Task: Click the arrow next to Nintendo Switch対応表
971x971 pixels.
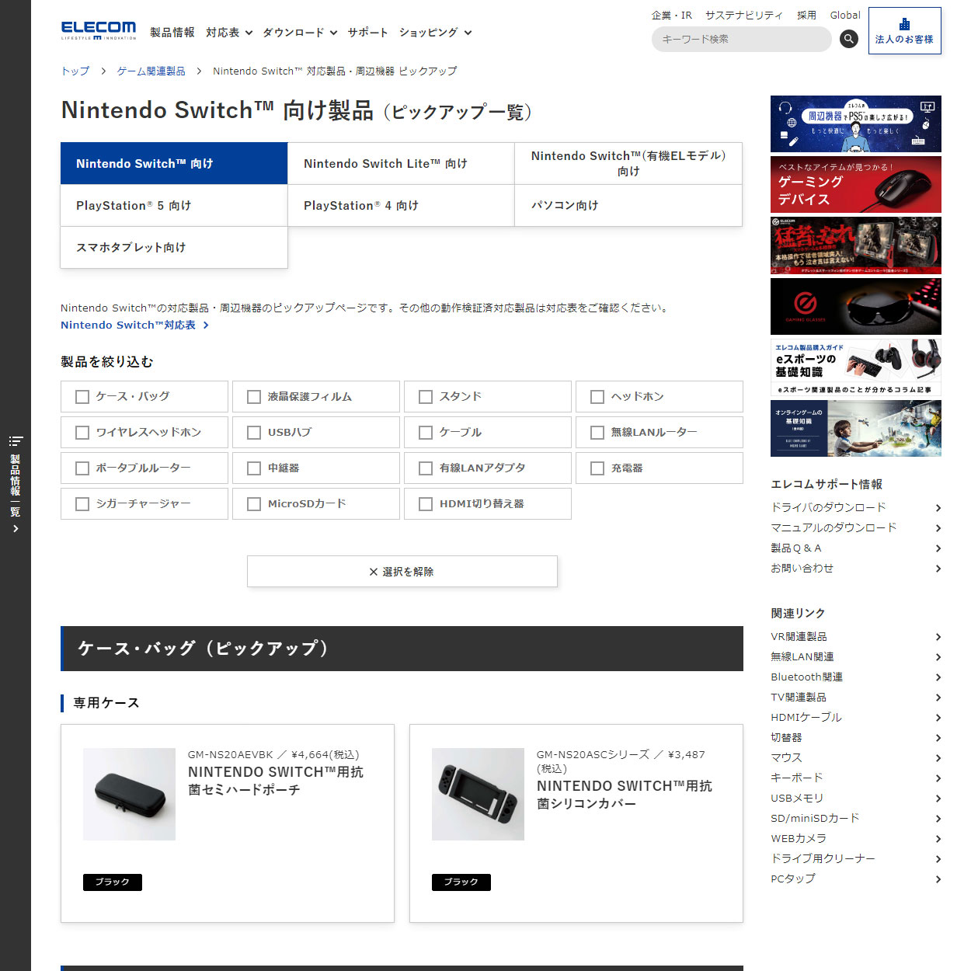Action: pos(206,325)
